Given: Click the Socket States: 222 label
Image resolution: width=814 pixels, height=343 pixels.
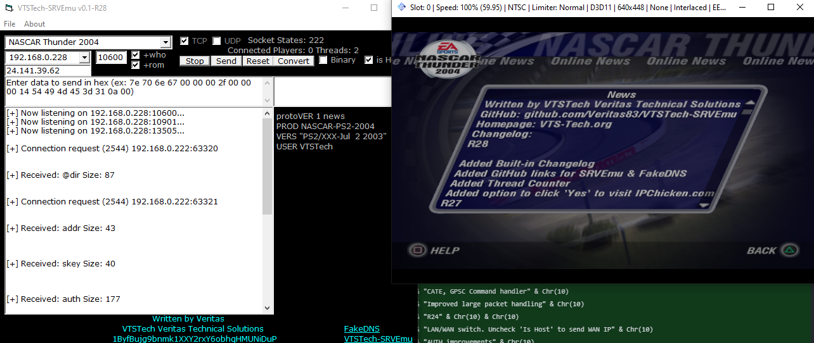Looking at the screenshot, I should (286, 41).
